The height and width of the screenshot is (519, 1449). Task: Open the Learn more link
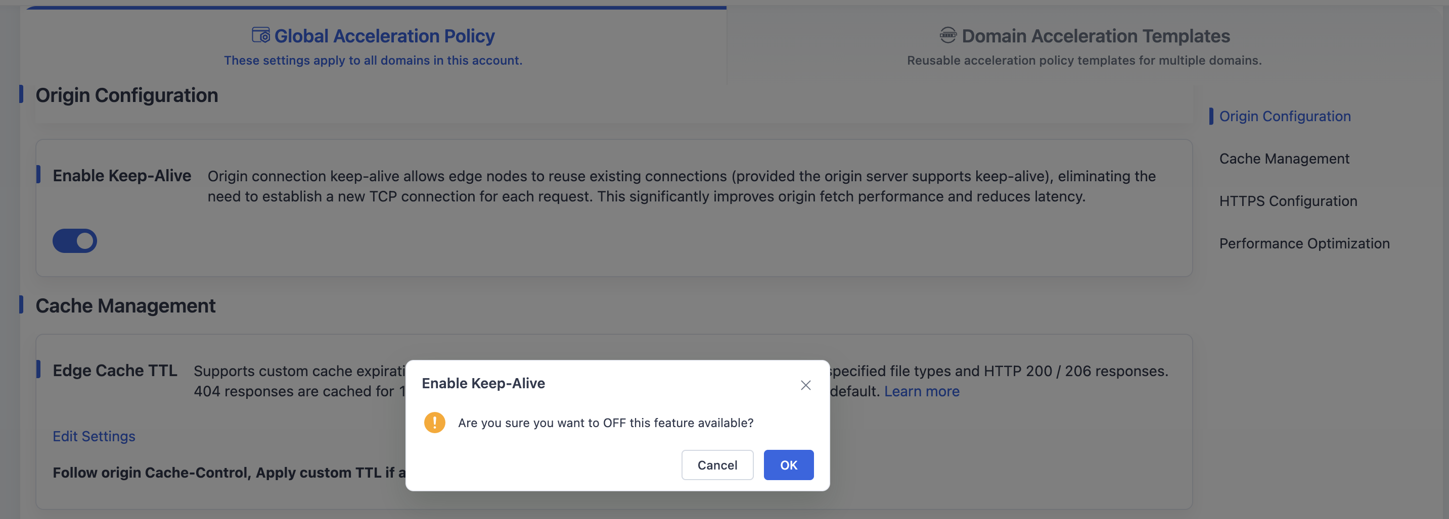921,391
